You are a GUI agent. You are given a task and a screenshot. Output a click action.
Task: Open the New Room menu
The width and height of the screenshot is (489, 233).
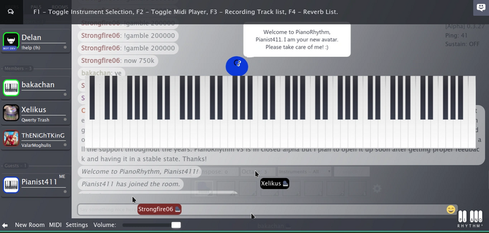29,225
